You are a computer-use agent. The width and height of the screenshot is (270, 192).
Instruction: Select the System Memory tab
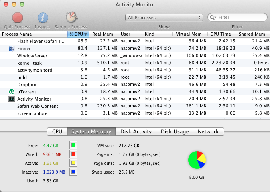coord(91,131)
